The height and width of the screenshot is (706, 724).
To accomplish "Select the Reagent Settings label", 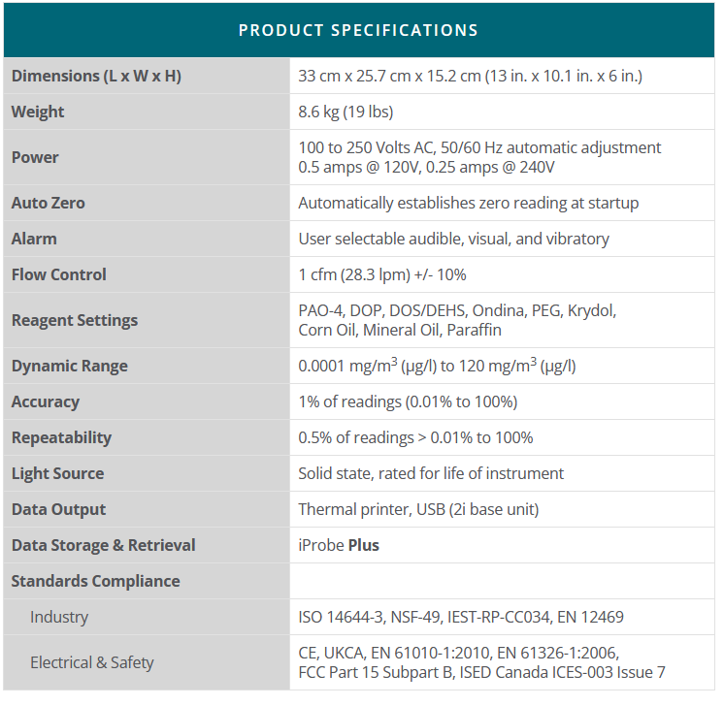I will (75, 320).
